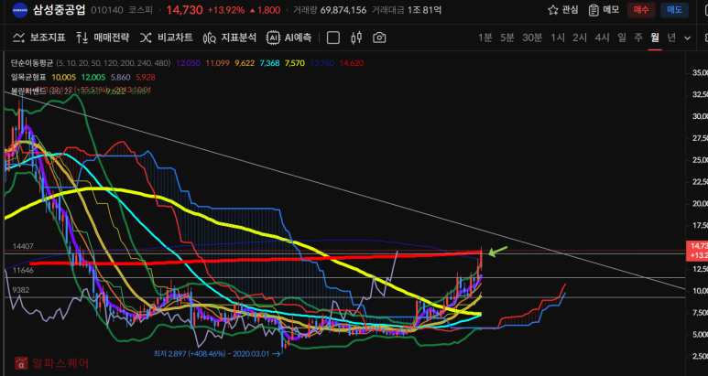Click the orange MA value 11,099

pyautogui.click(x=216, y=63)
